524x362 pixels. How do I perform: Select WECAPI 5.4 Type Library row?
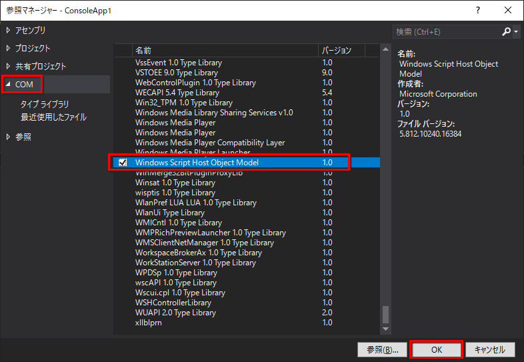[x=246, y=93]
